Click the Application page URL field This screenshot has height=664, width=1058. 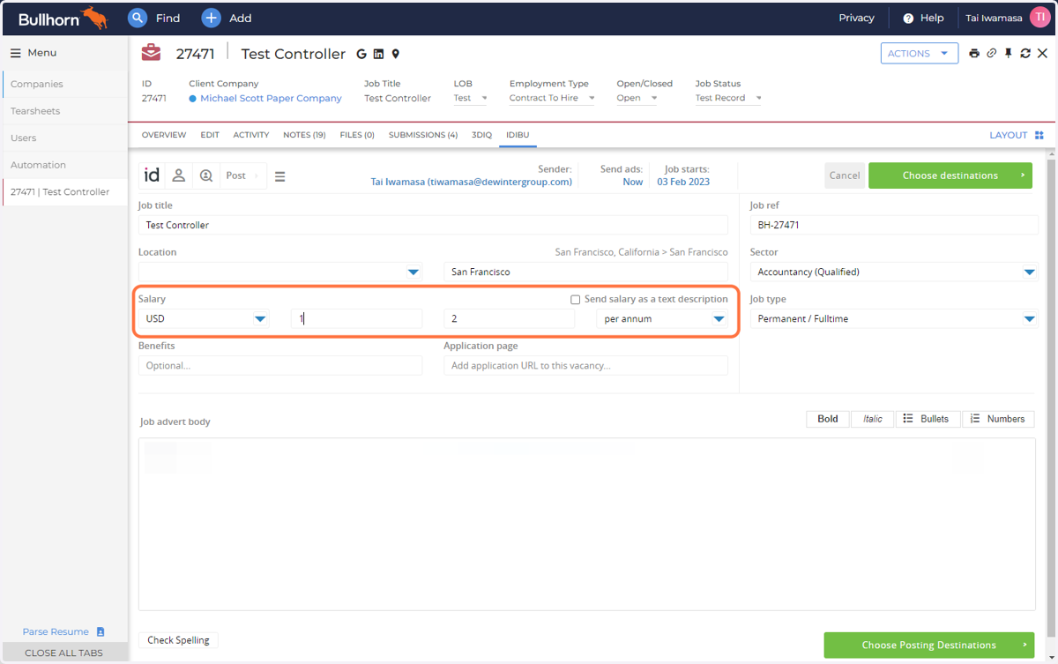(585, 365)
